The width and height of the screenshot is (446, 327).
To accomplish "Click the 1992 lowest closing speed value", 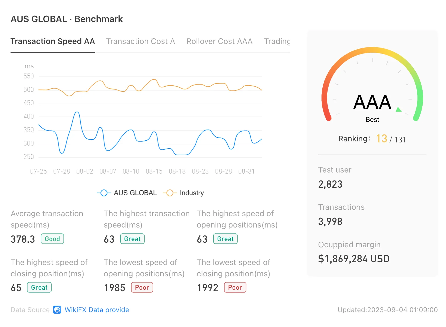I will (208, 288).
